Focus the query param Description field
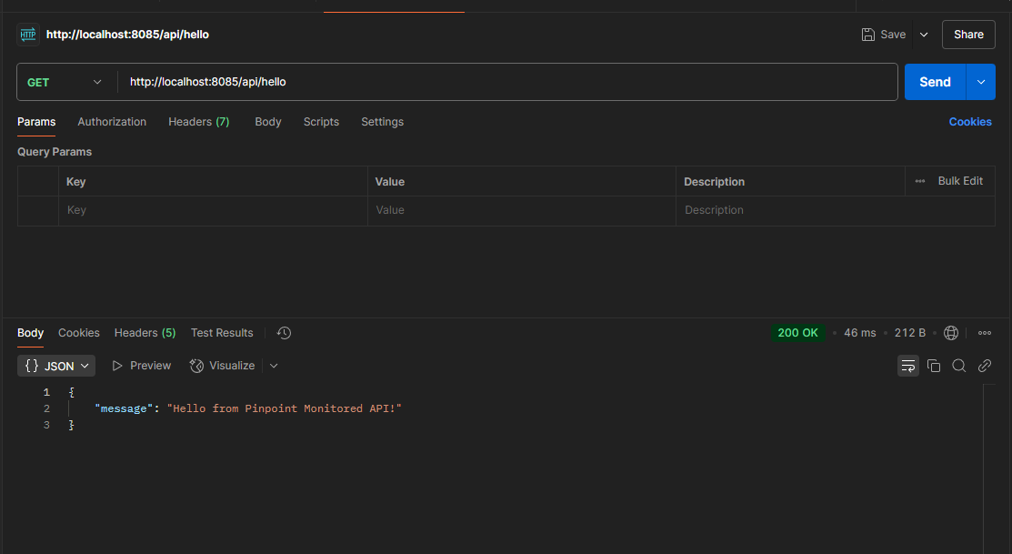 pos(836,210)
